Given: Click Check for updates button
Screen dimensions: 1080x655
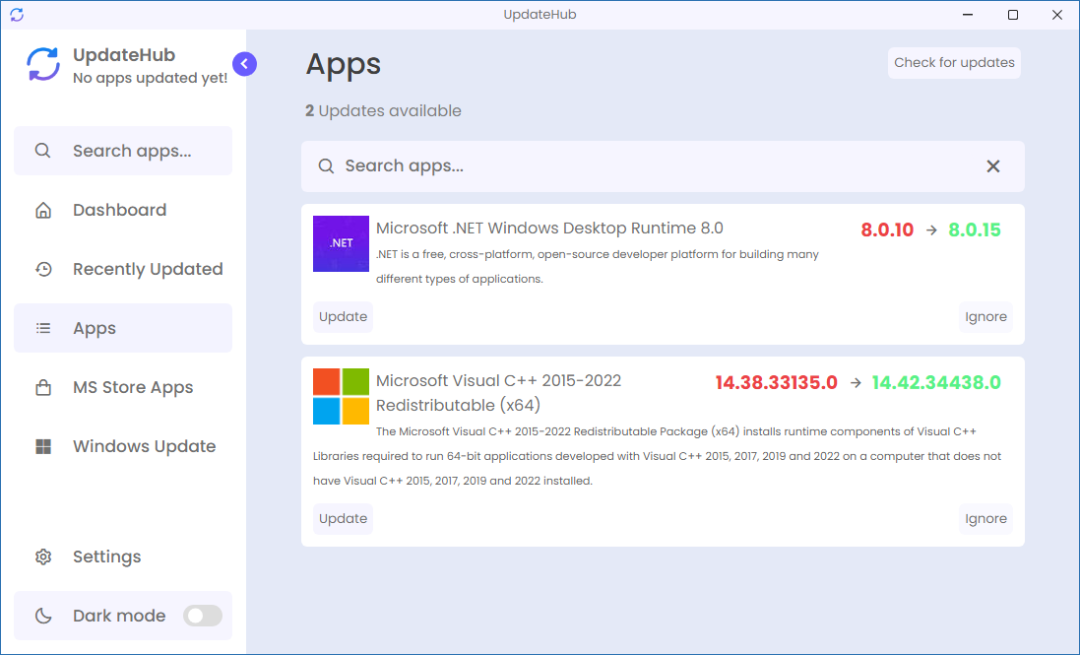Looking at the screenshot, I should click(954, 63).
